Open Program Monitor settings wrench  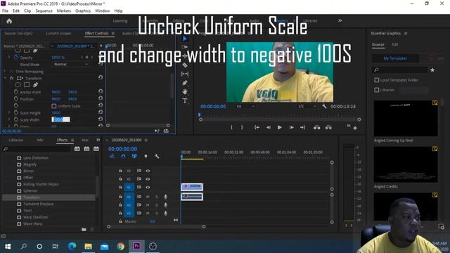pyautogui.click(x=324, y=106)
